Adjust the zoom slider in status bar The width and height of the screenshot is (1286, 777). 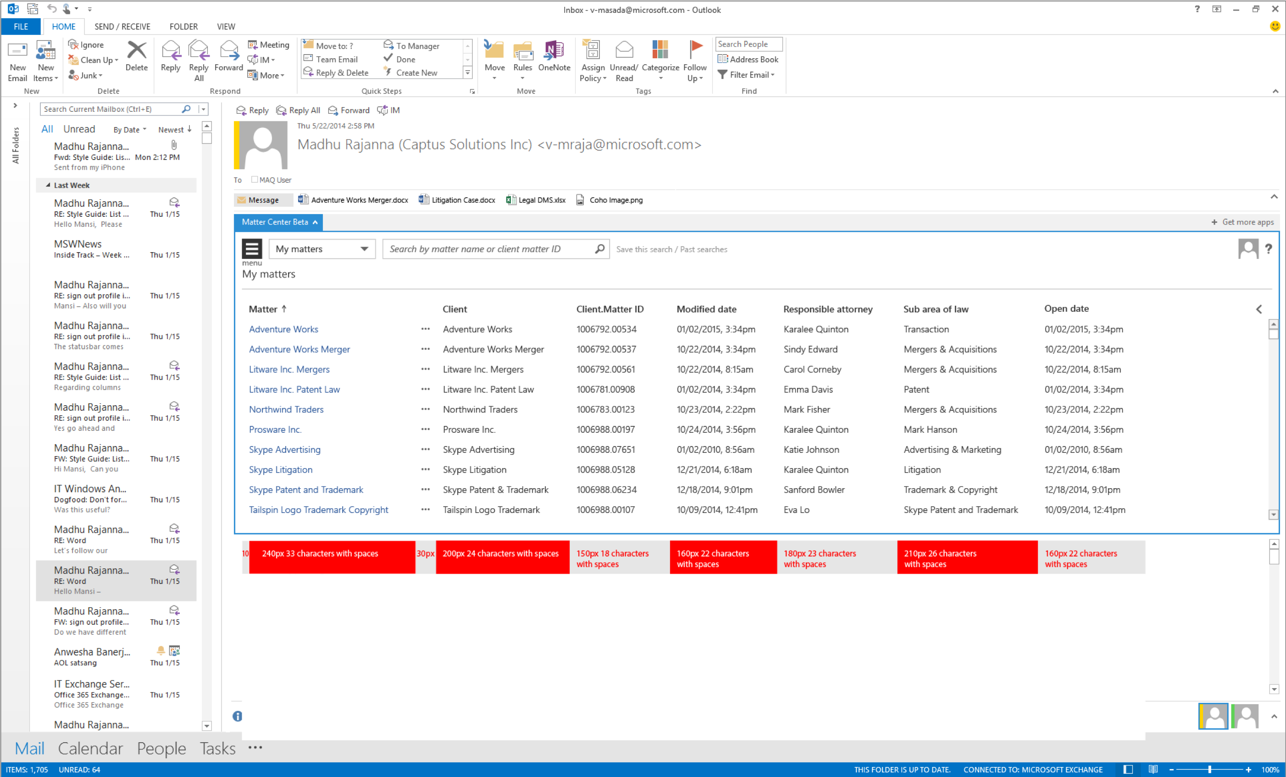1209,769
